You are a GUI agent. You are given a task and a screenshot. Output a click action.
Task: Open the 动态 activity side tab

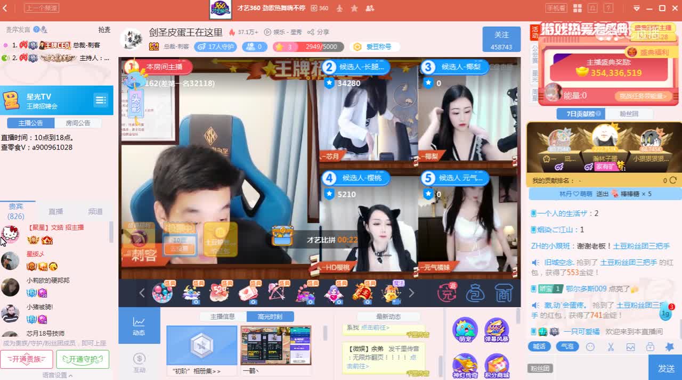tap(139, 326)
